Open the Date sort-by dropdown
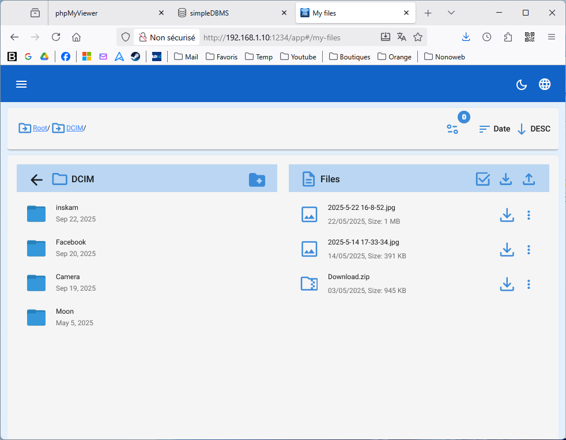566x440 pixels. [x=495, y=129]
